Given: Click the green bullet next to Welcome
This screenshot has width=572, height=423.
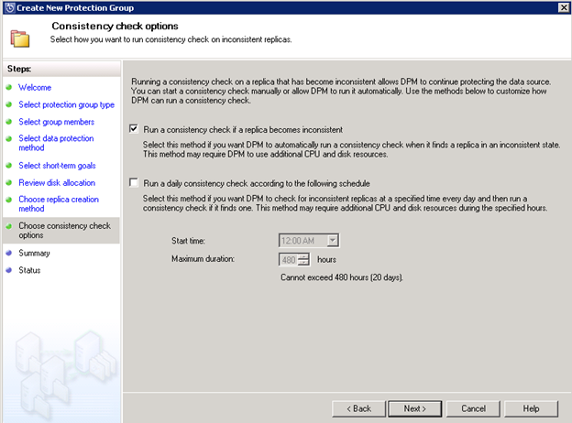Looking at the screenshot, I should click(9, 87).
